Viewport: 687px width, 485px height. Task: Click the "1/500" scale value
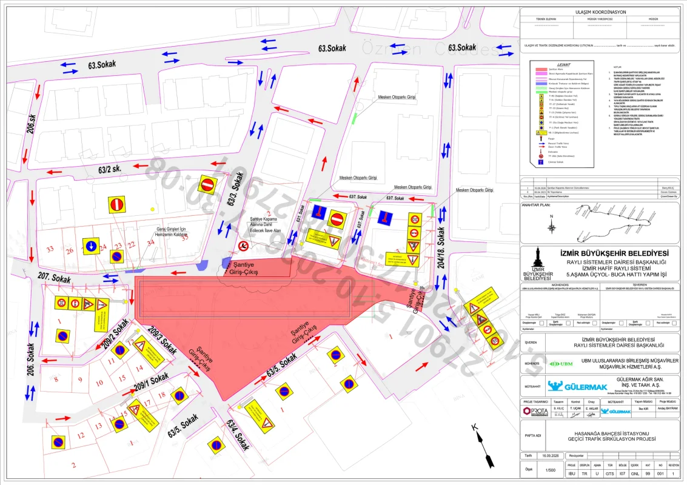pos(551,470)
